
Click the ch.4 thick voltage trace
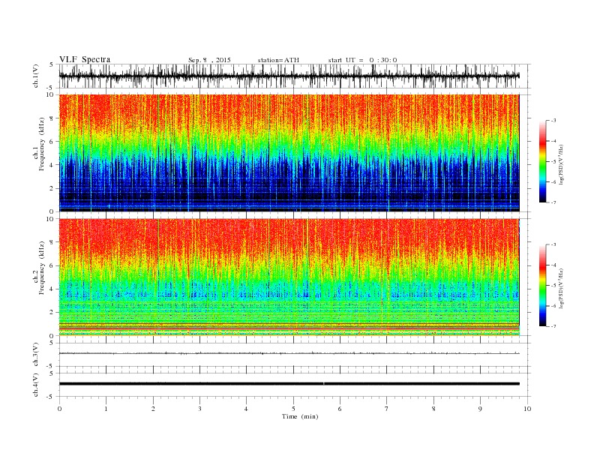pos(289,384)
